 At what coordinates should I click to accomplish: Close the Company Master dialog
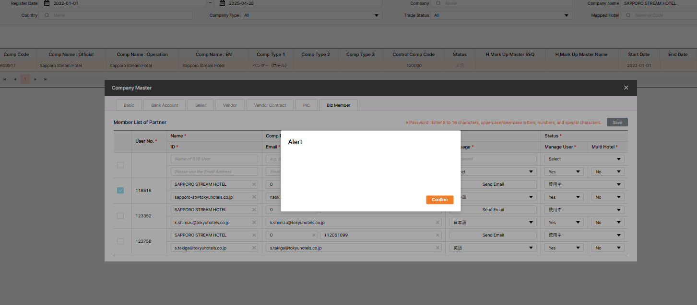coord(626,88)
